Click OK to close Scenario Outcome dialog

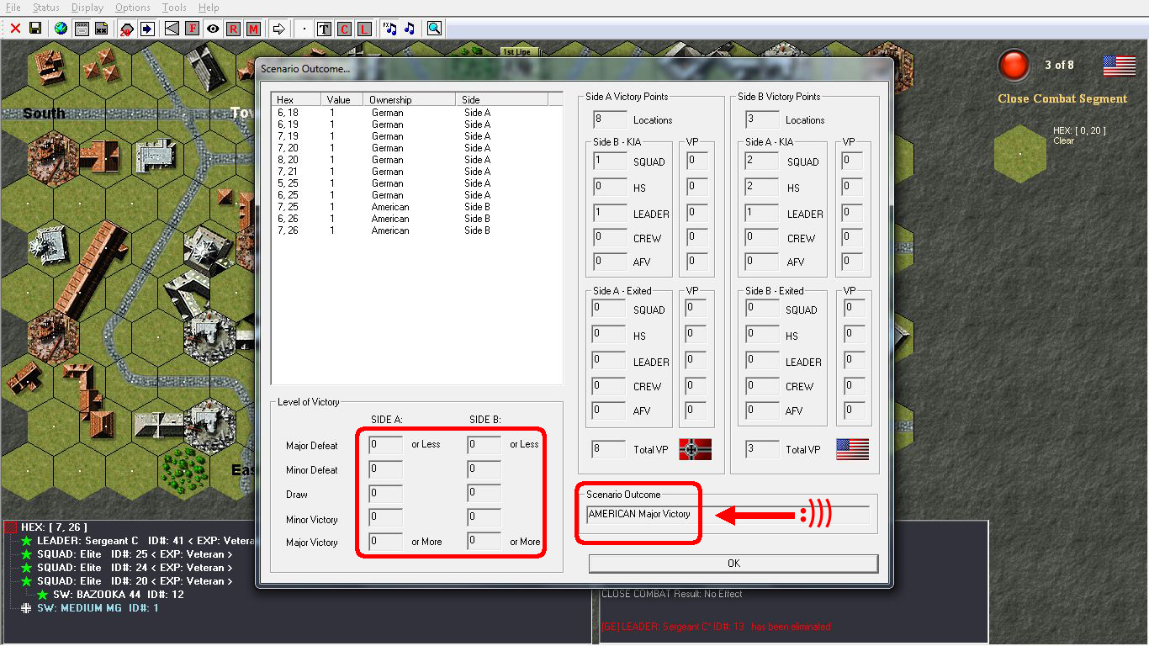pos(733,564)
